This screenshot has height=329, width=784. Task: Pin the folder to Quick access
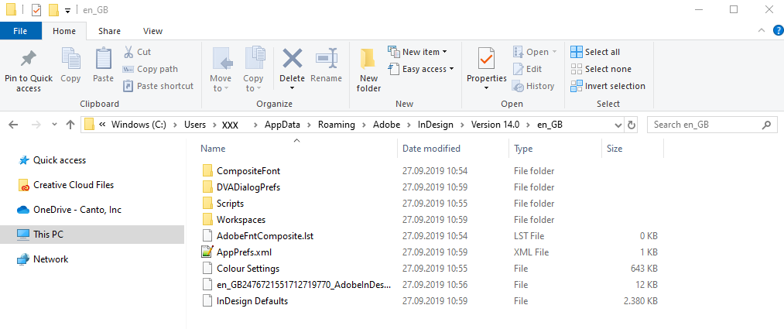pyautogui.click(x=29, y=70)
